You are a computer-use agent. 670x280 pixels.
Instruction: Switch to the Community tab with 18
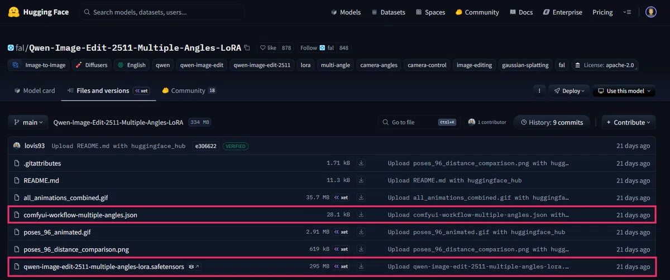pyautogui.click(x=189, y=90)
